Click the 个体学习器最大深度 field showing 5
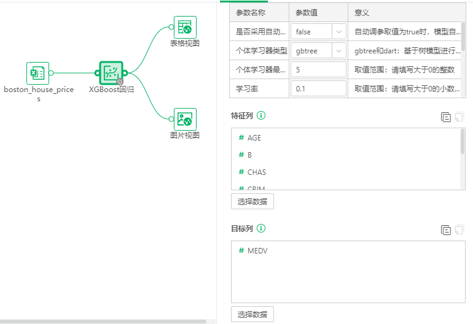Image resolution: width=473 pixels, height=324 pixels. pos(318,70)
